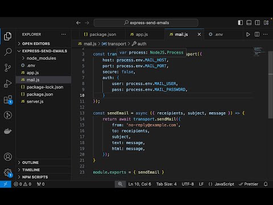The height and width of the screenshot is (205, 273).
Task: Click the zoom magnifier in status bar
Action: coord(120,184)
